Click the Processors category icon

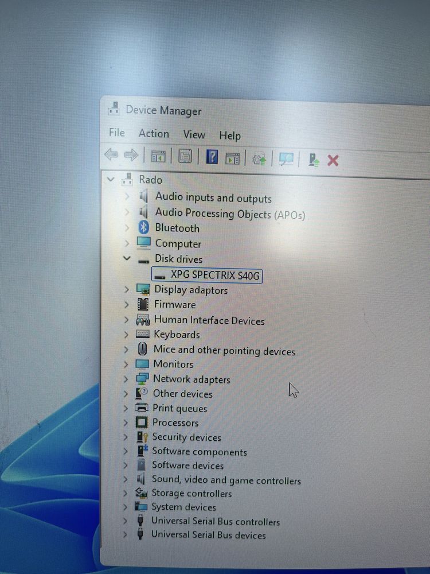[x=142, y=422]
